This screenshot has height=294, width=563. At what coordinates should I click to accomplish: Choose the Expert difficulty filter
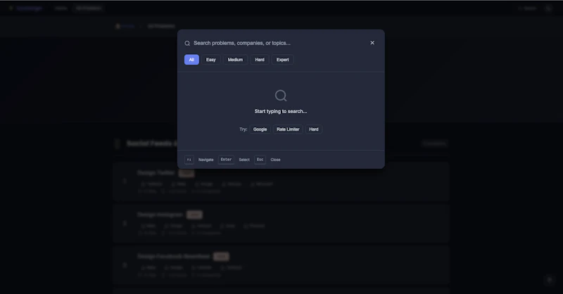[283, 60]
